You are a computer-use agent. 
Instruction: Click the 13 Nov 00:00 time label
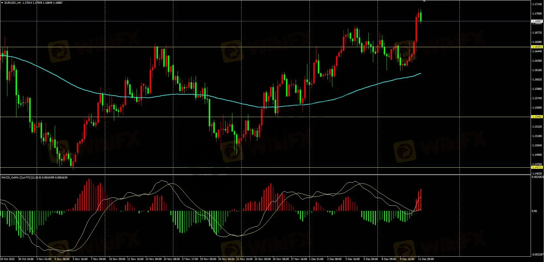click(x=154, y=259)
